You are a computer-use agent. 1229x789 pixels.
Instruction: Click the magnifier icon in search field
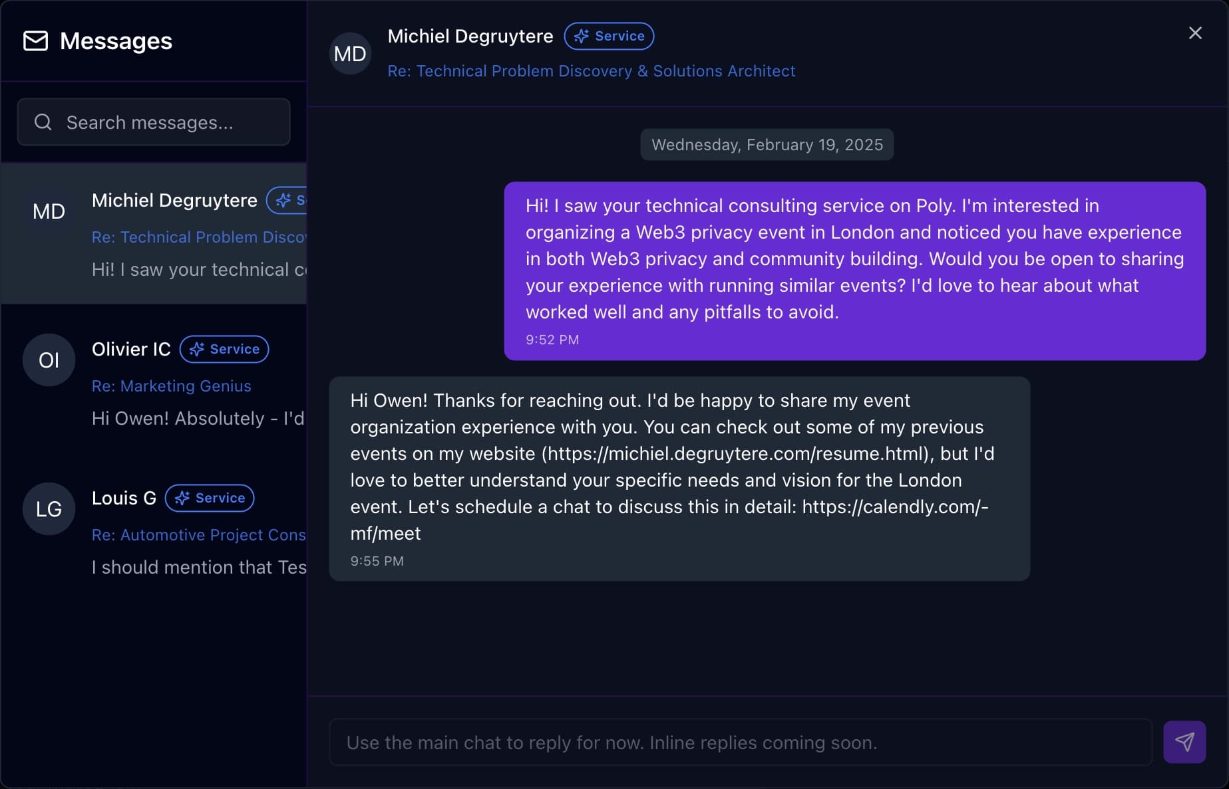43,122
